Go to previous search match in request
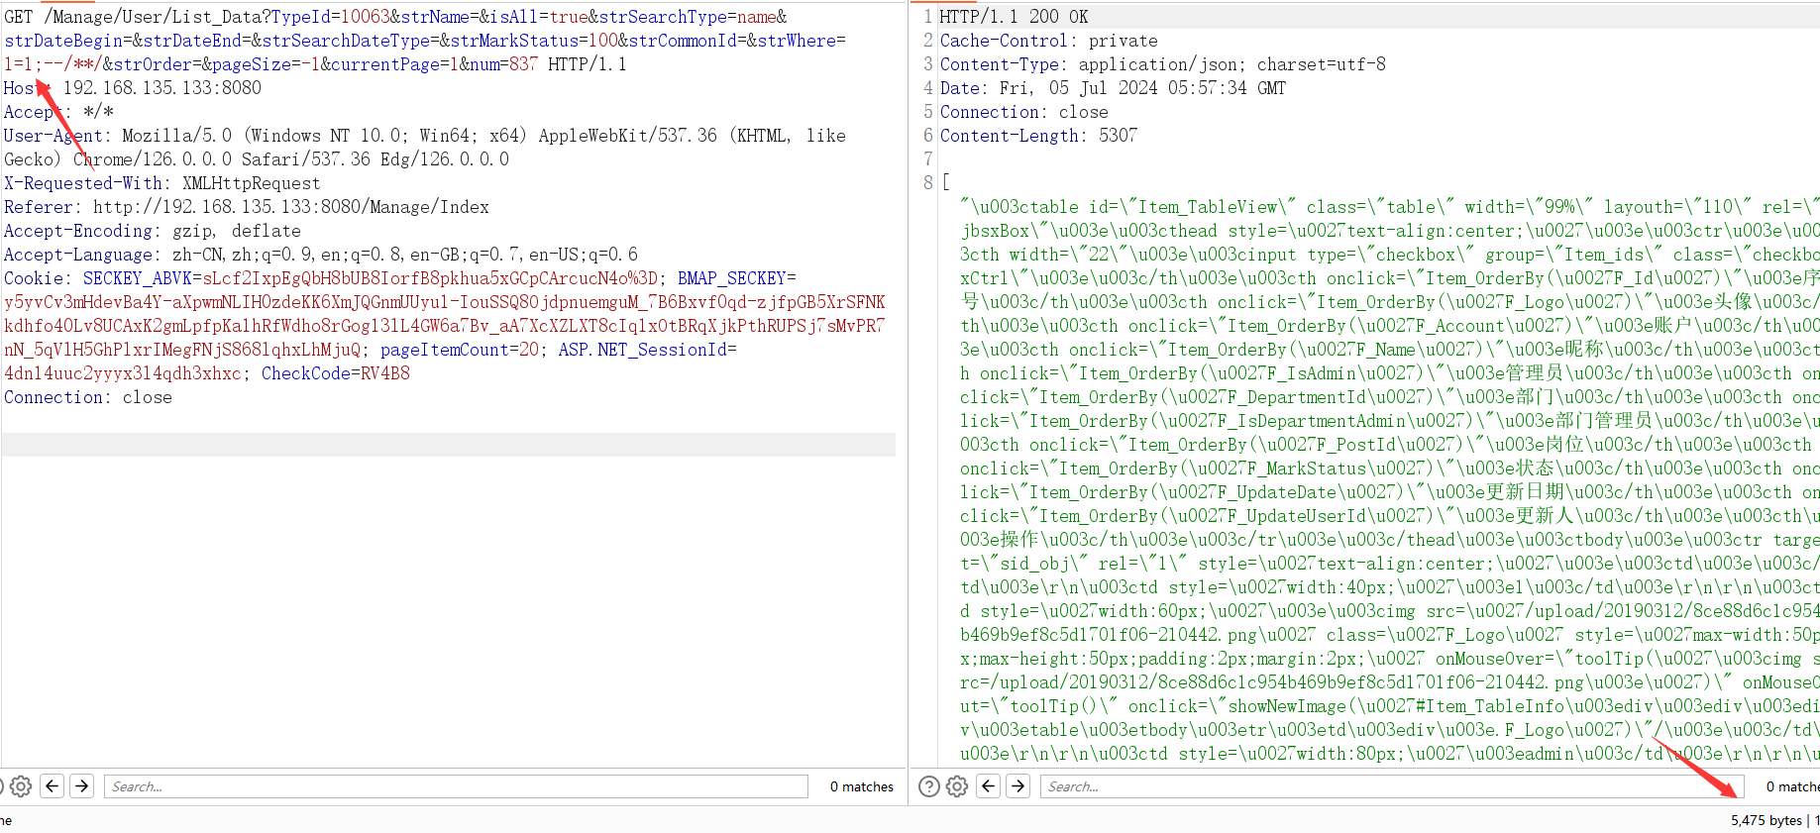The width and height of the screenshot is (1820, 833). click(x=53, y=786)
